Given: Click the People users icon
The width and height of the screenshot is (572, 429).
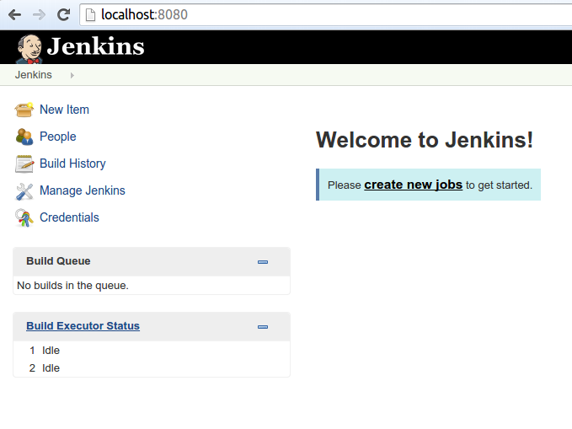Looking at the screenshot, I should (x=24, y=137).
